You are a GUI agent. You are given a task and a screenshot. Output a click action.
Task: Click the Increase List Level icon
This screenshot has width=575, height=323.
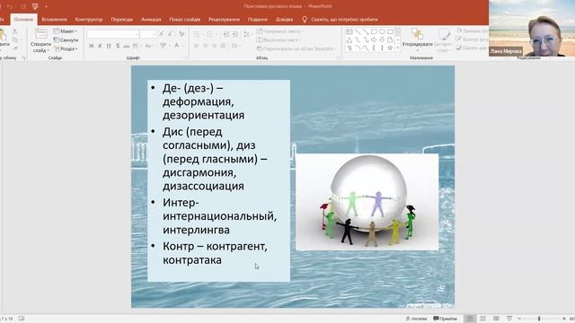coord(235,34)
